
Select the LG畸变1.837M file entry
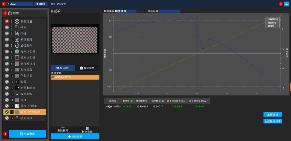coord(75,77)
